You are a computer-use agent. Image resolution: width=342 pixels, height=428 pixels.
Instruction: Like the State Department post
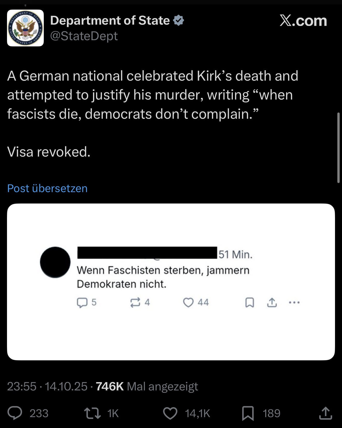(x=170, y=413)
